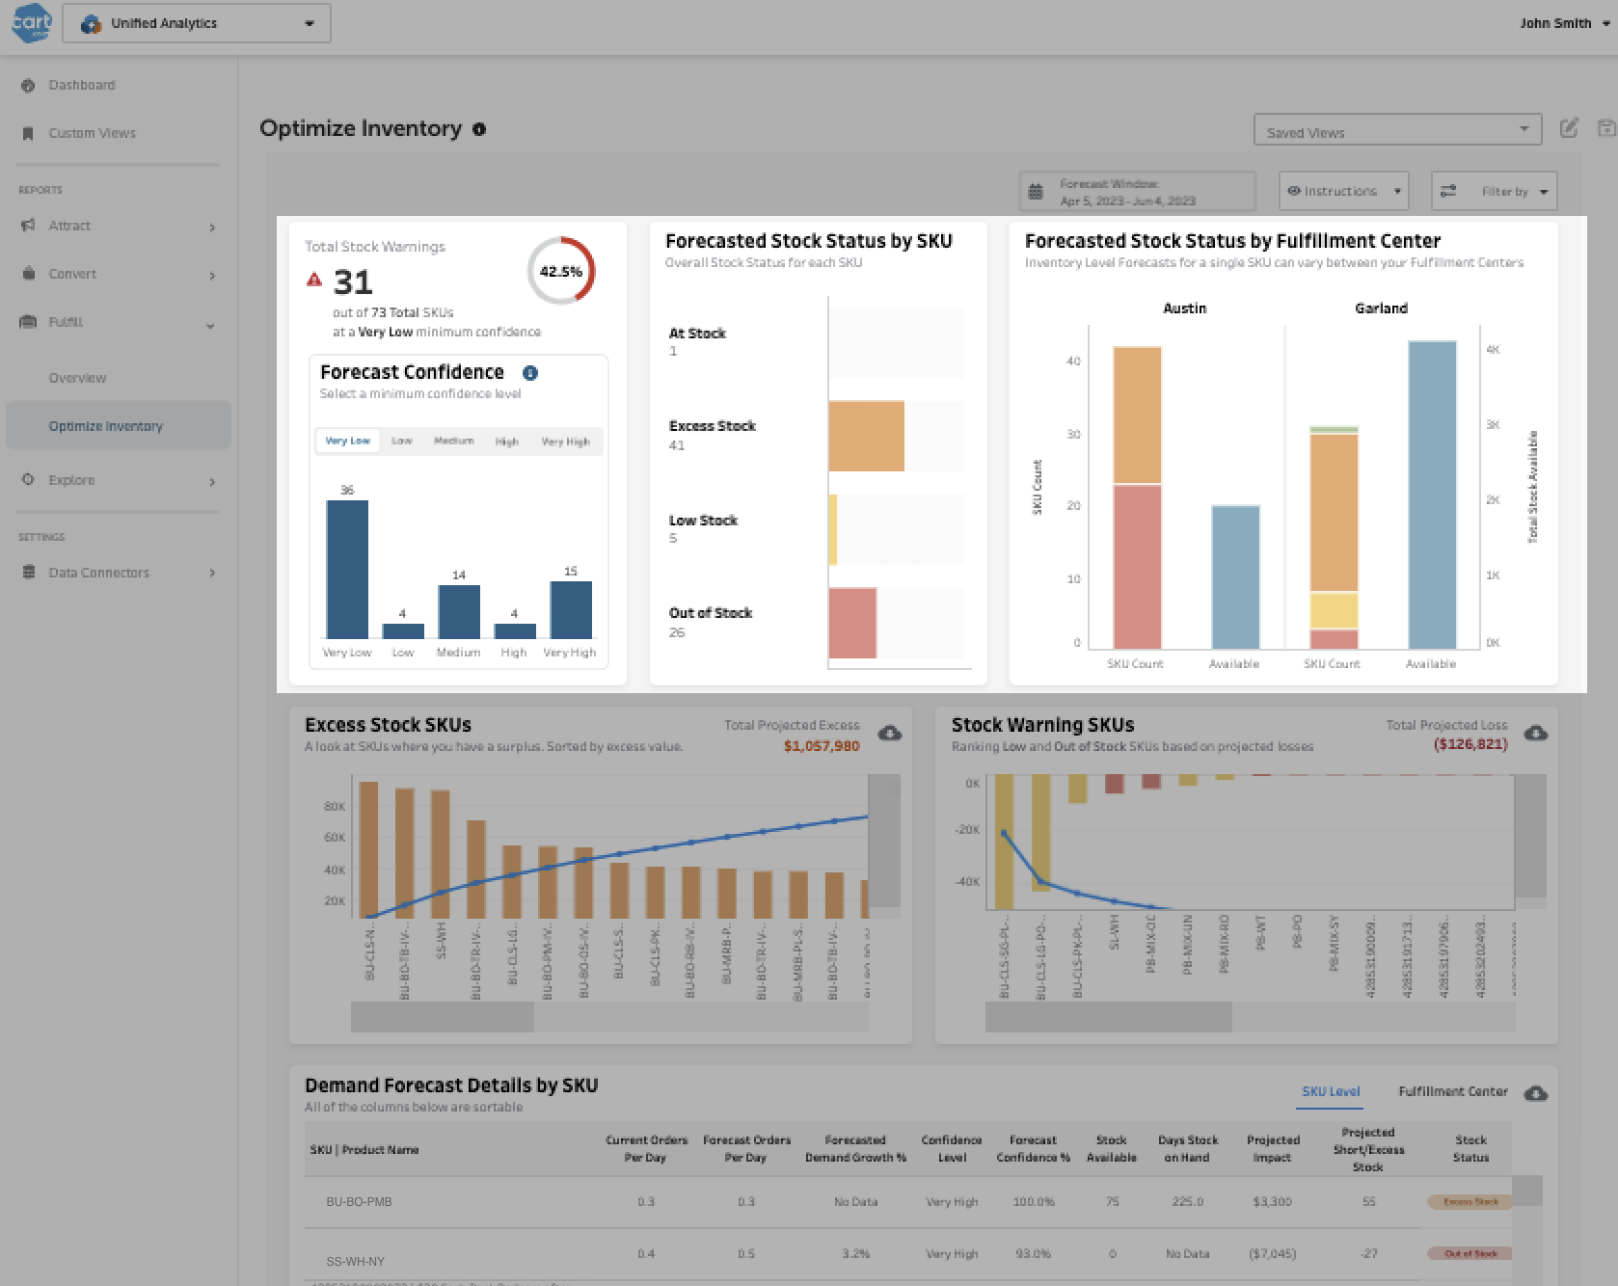
Task: Click the Attract megaphone icon
Action: 28,226
